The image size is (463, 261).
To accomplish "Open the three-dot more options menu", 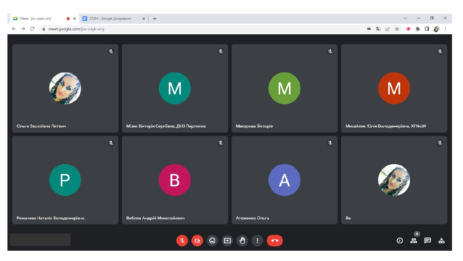I will click(257, 241).
